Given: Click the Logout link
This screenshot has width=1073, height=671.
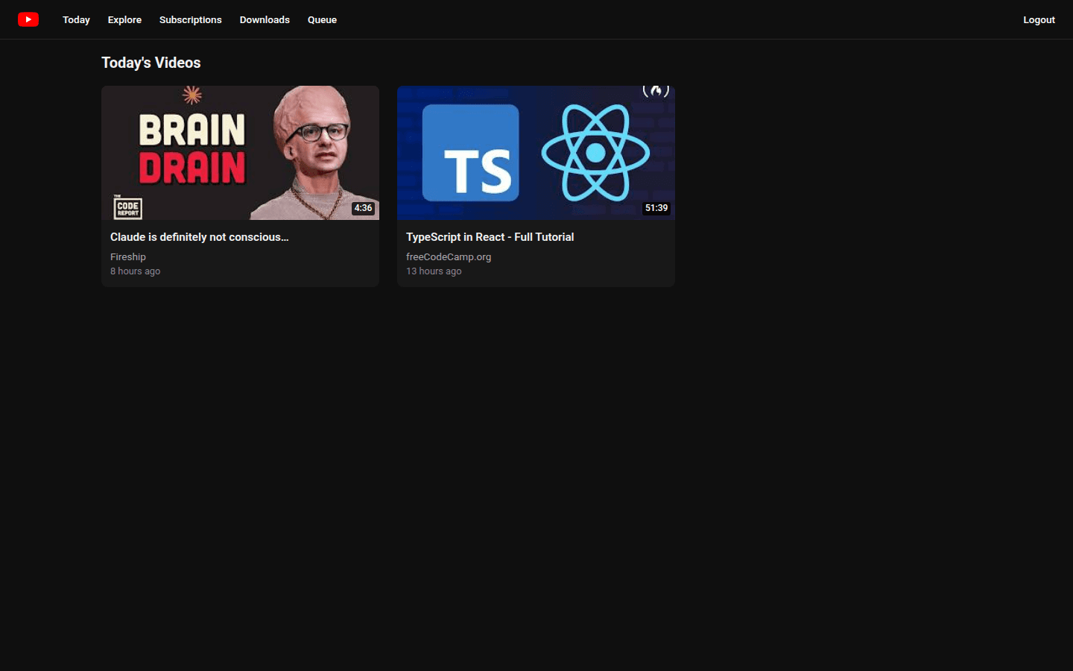Looking at the screenshot, I should tap(1039, 20).
